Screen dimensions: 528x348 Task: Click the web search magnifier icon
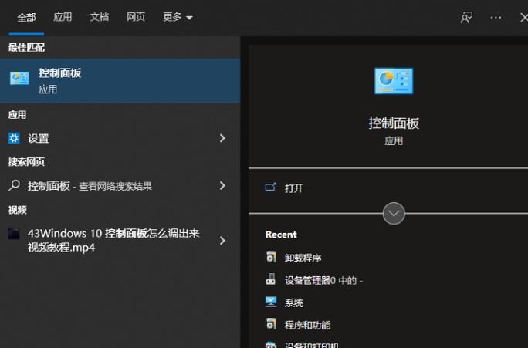click(14, 185)
